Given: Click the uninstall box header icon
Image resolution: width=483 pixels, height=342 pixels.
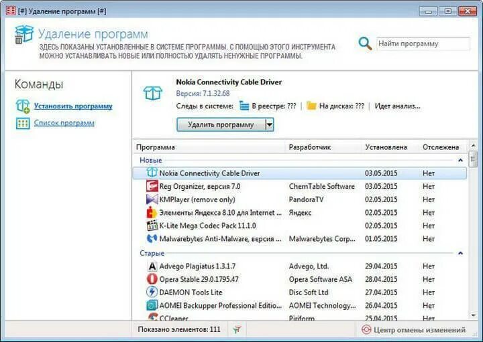Looking at the screenshot, I should [x=23, y=34].
